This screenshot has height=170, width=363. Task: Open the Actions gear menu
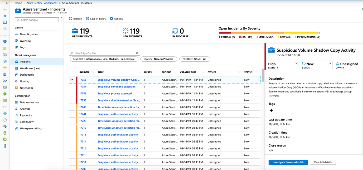116,19
